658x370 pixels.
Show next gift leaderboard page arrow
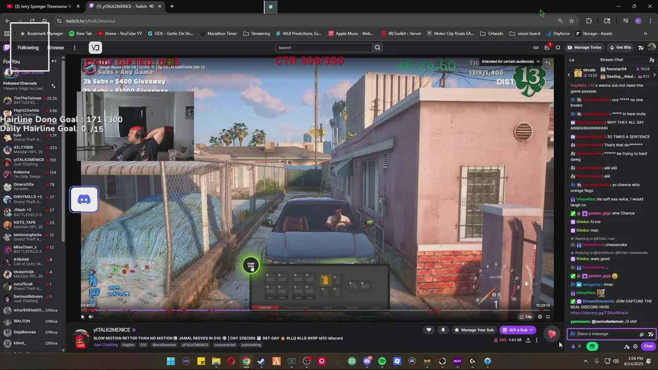coord(654,75)
